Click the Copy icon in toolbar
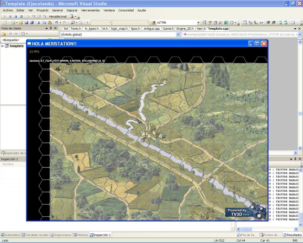The height and width of the screenshot is (243, 303). 44,23
